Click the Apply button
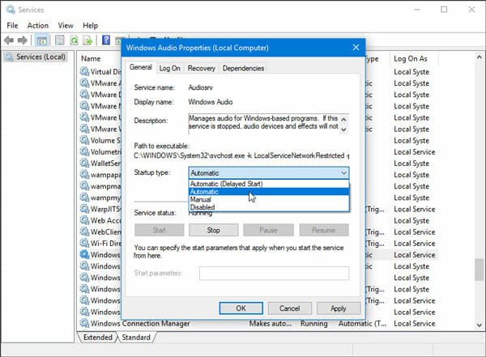 [338, 308]
